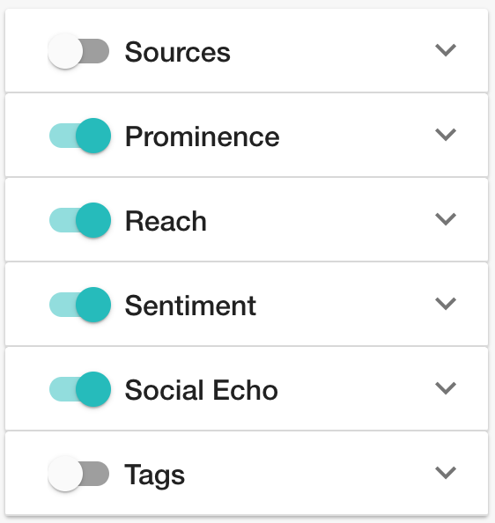The height and width of the screenshot is (523, 495).
Task: Select the Tags label text
Action: click(154, 475)
